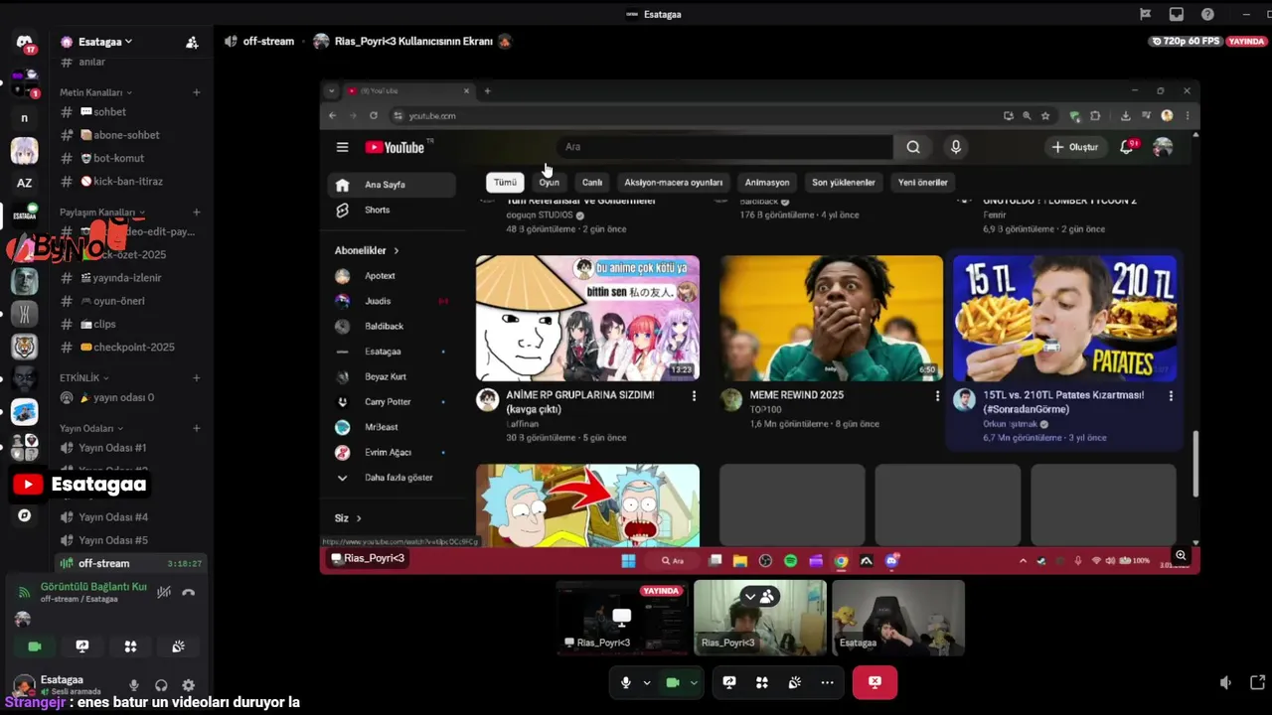The image size is (1272, 715).
Task: Zoom stream magnifier icon at corner
Action: (x=1181, y=556)
